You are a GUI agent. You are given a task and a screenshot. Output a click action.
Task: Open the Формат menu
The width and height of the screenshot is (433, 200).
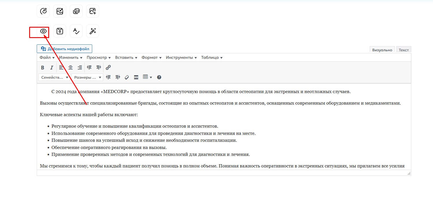point(151,58)
